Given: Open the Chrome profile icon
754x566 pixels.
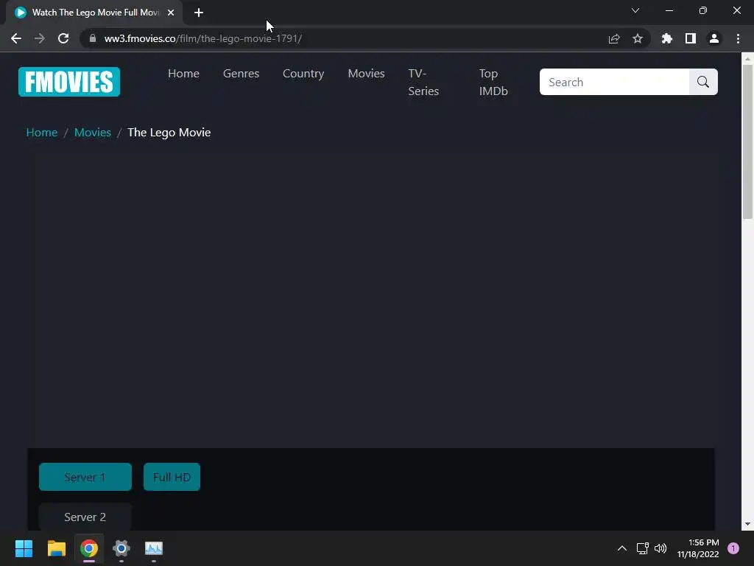Looking at the screenshot, I should pyautogui.click(x=714, y=38).
